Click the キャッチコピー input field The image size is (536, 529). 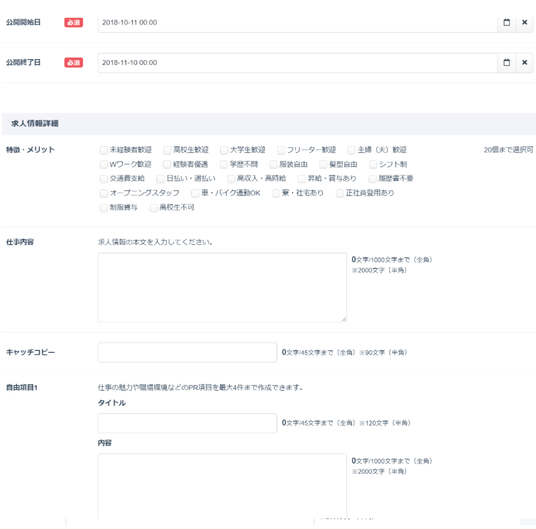coord(187,352)
